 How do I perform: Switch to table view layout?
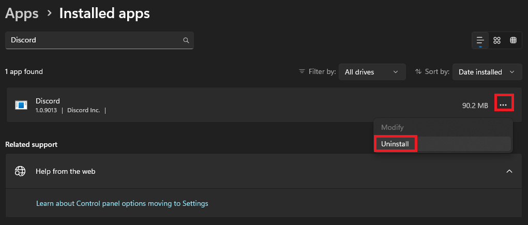[513, 40]
